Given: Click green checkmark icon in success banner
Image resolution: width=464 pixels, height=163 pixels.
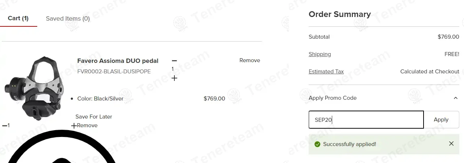Looking at the screenshot, I should 317,144.
